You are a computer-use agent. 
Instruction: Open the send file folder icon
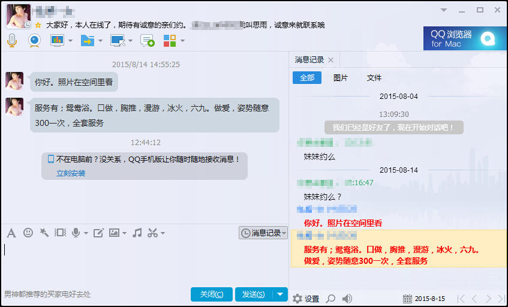88,41
